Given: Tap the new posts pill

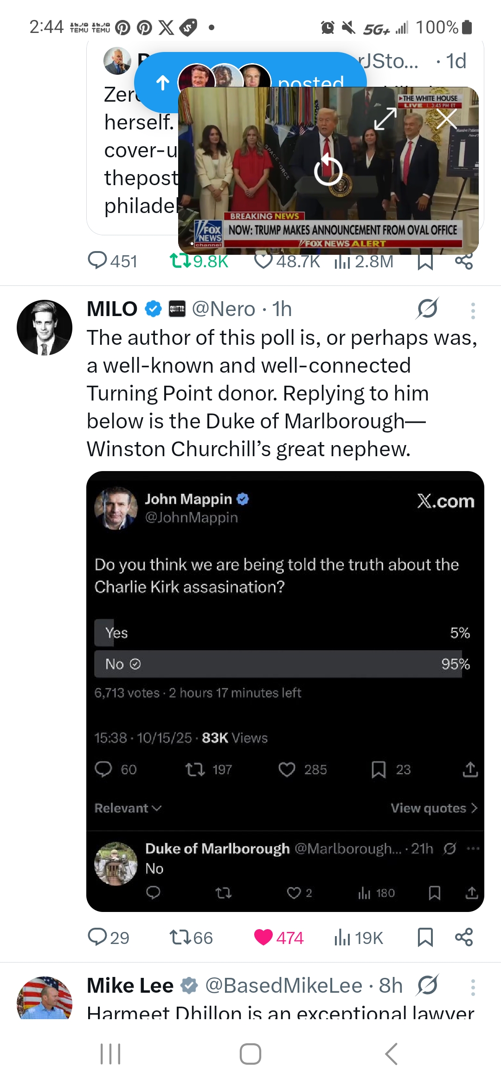Looking at the screenshot, I should pyautogui.click(x=162, y=83).
